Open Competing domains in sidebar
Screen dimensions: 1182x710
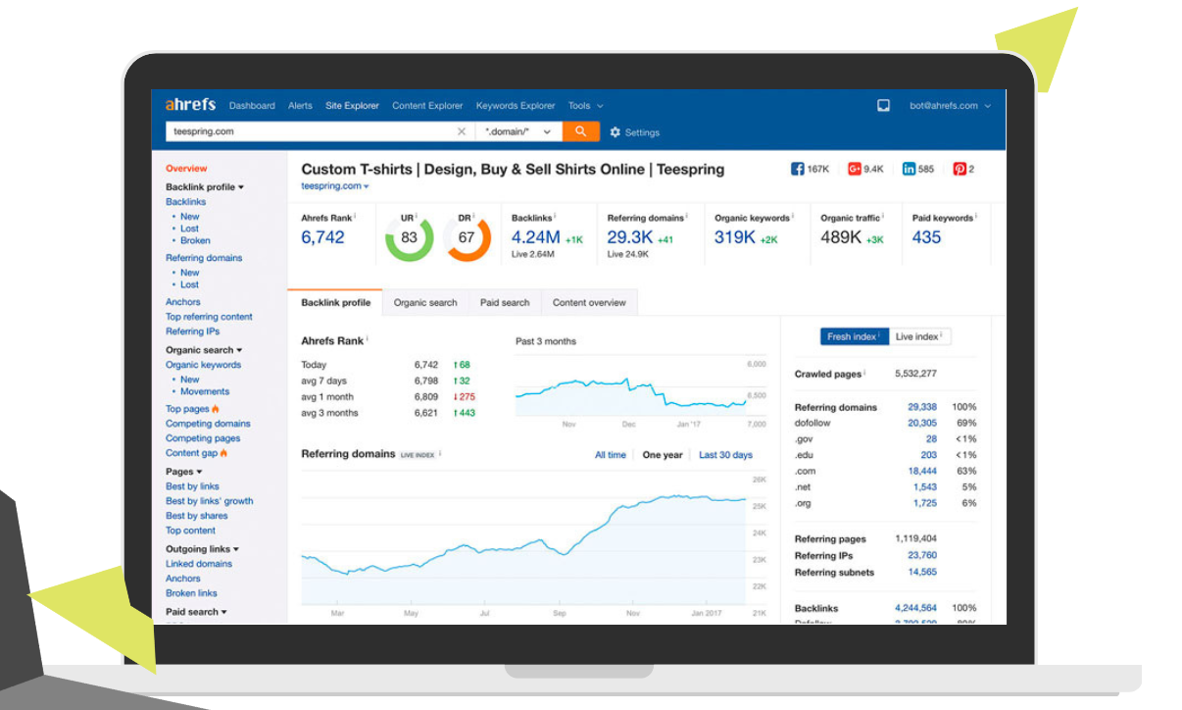click(x=208, y=424)
